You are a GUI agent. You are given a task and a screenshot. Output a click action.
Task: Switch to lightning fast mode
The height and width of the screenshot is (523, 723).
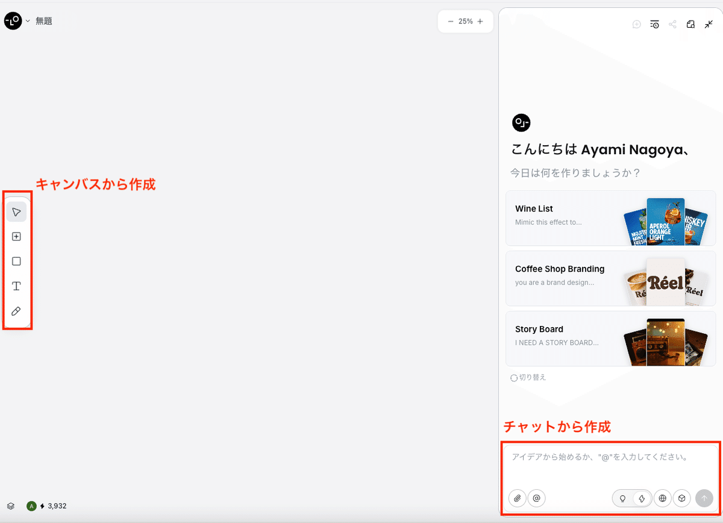[x=642, y=498]
